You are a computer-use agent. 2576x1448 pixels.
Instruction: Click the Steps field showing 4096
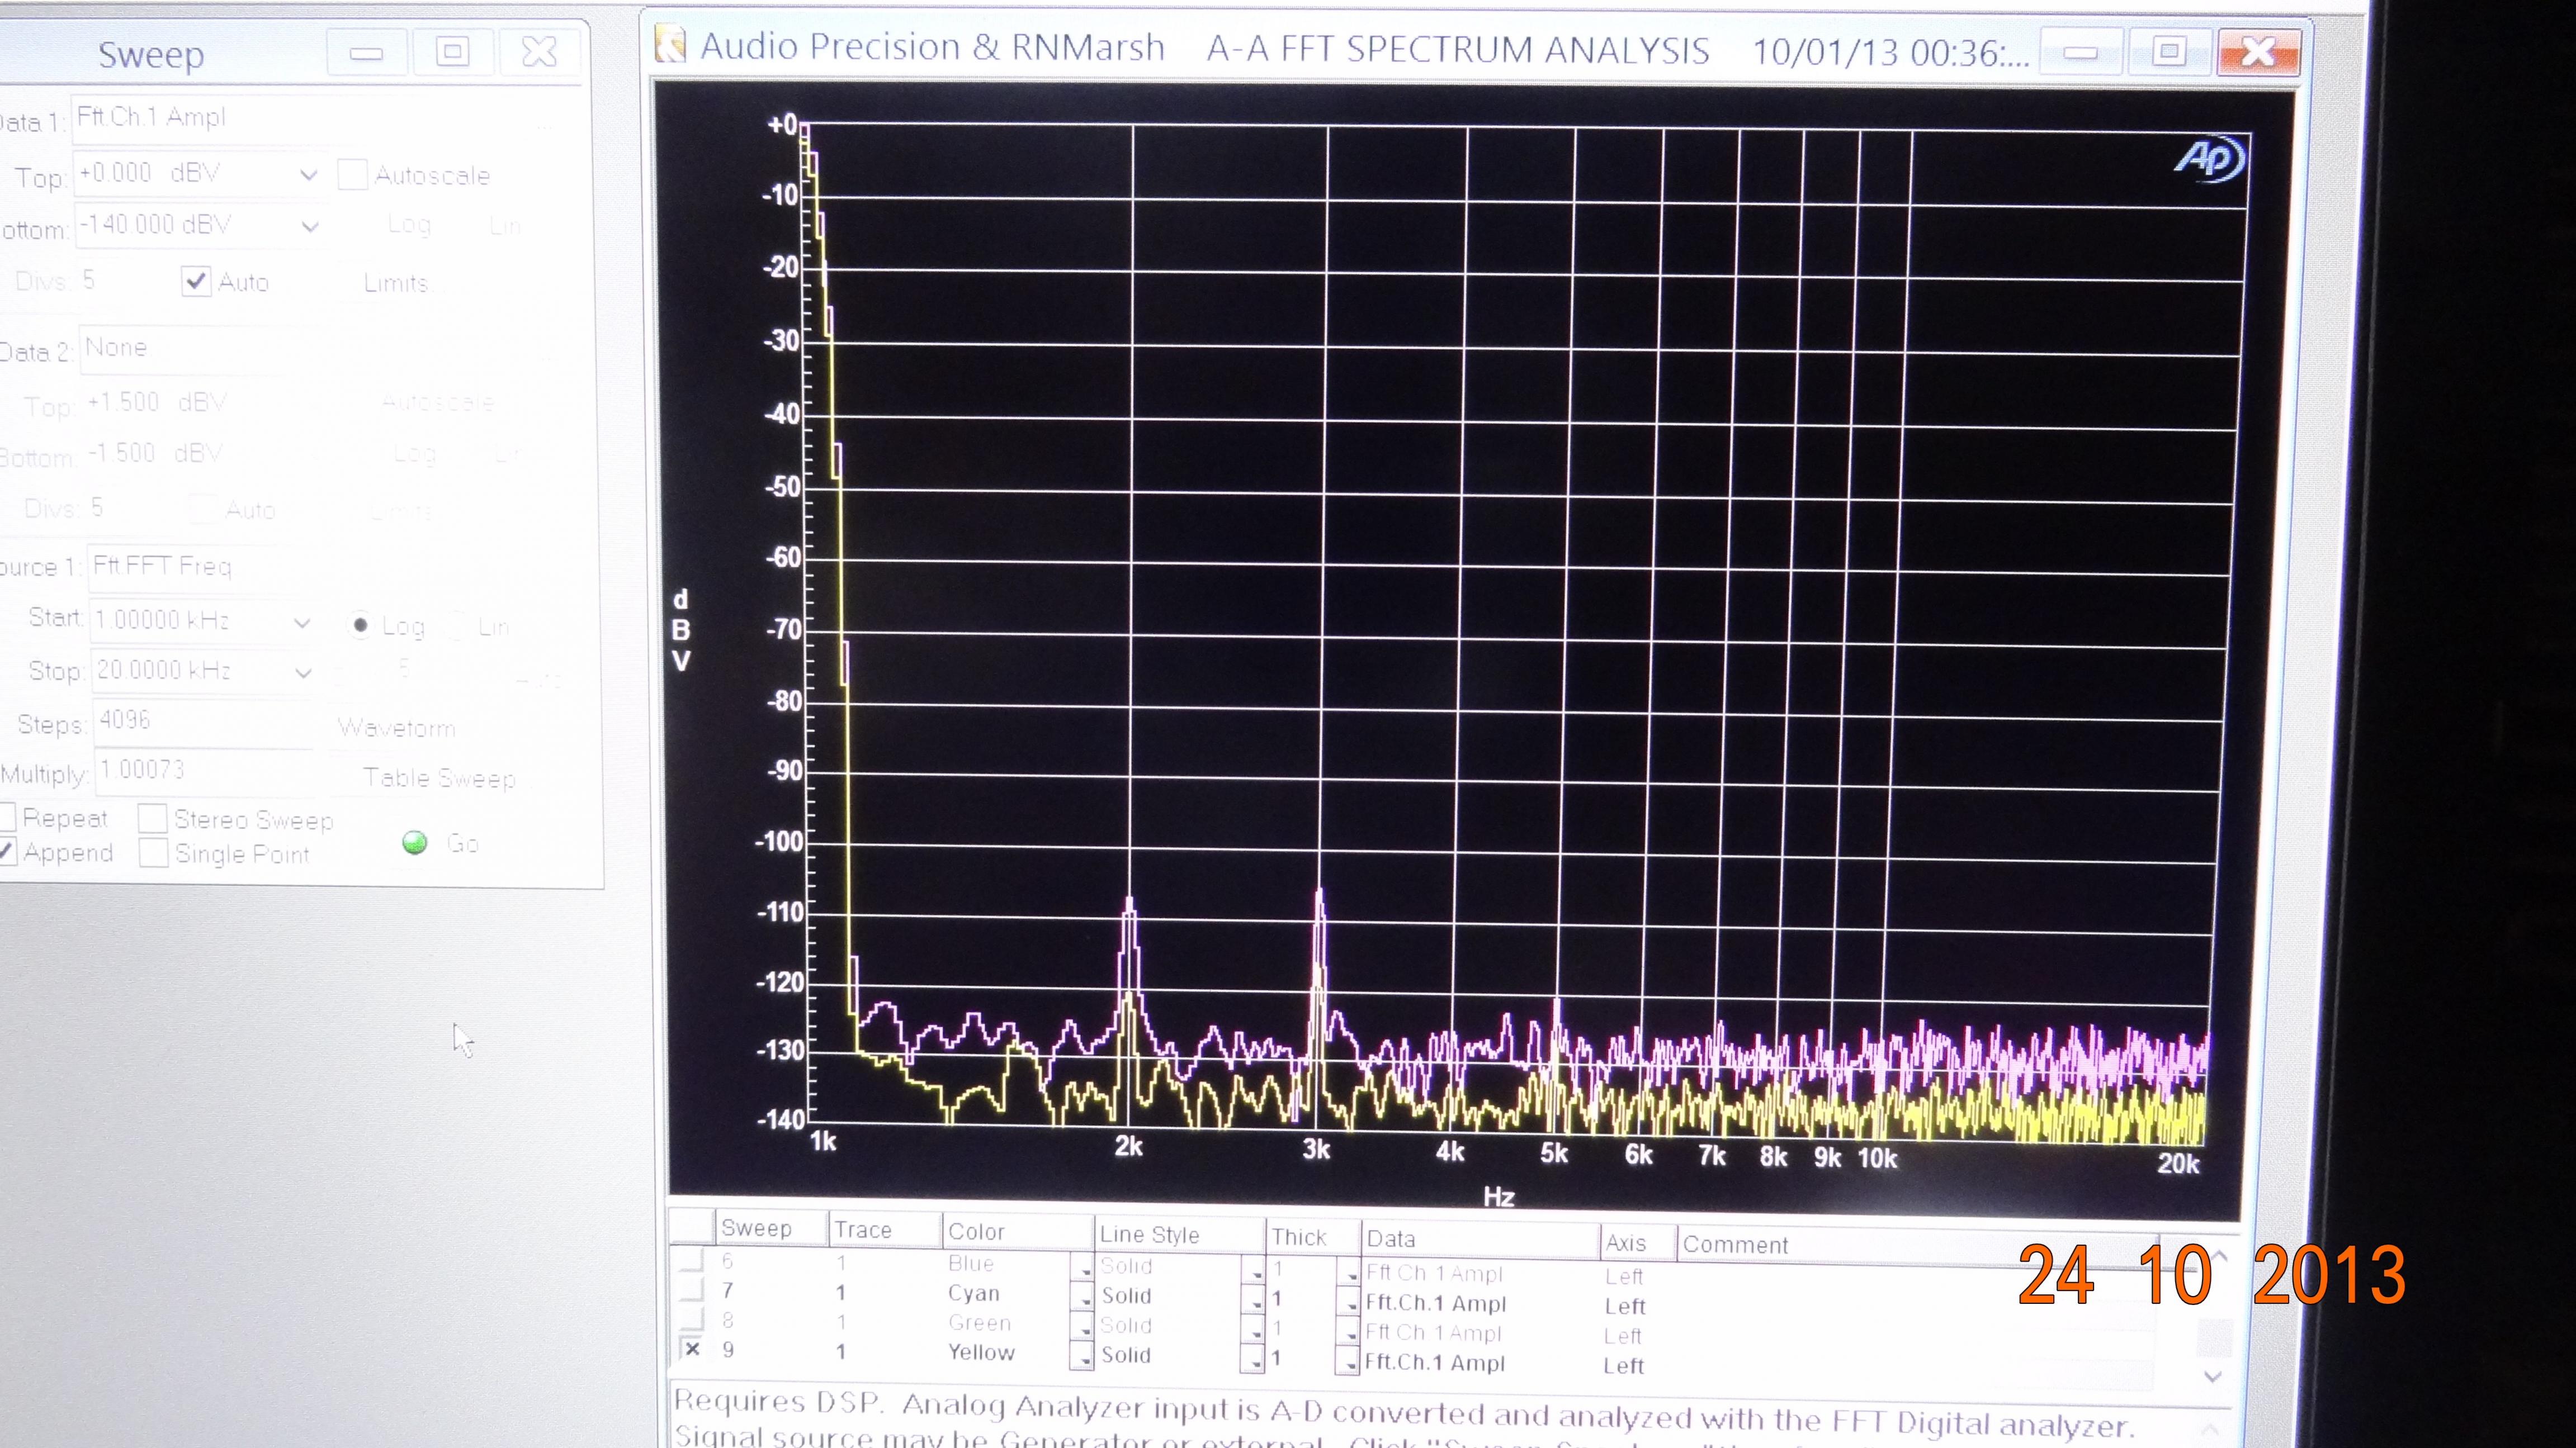coord(203,721)
